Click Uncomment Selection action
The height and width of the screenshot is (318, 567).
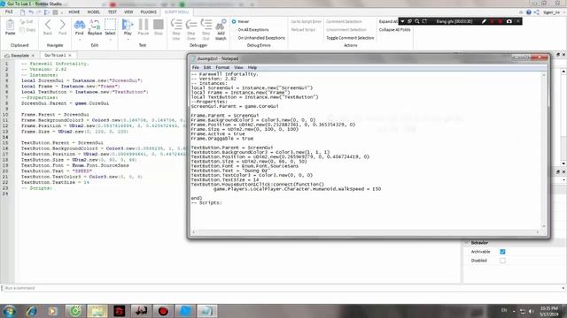click(346, 29)
